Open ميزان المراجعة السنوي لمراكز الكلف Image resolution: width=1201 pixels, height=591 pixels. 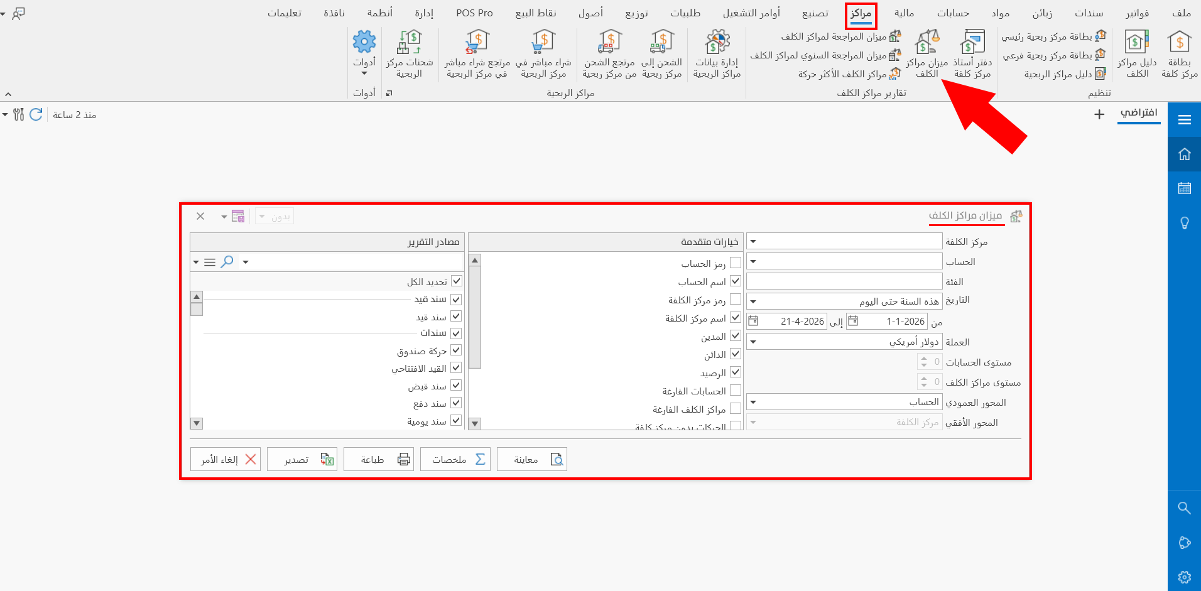point(825,55)
